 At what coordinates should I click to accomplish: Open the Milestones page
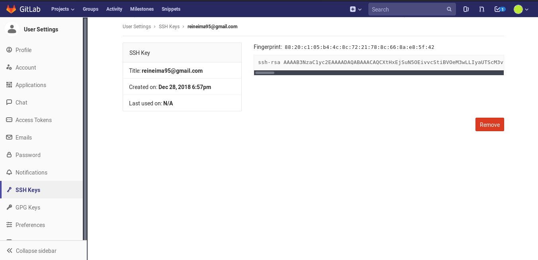[x=142, y=9]
